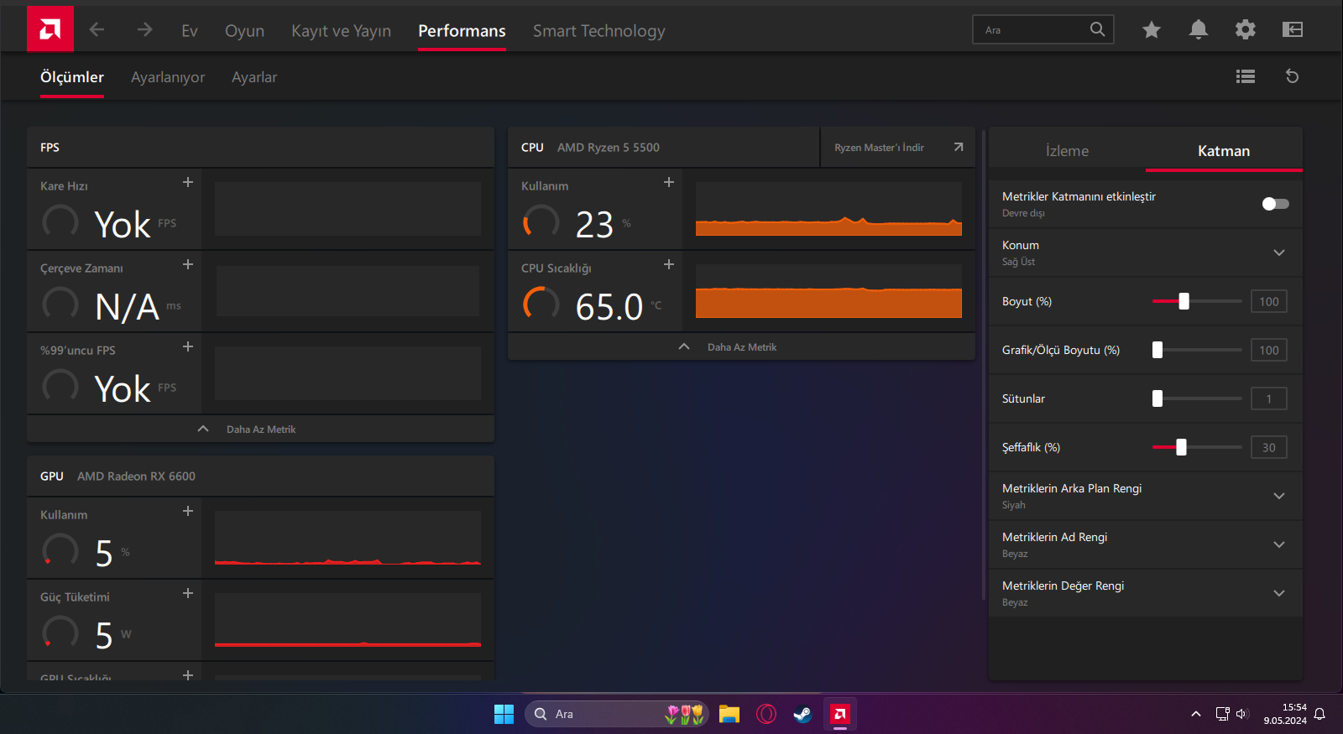Expand Metriklerin Ad Rengi dropdown
This screenshot has height=734, width=1343.
[x=1279, y=544]
